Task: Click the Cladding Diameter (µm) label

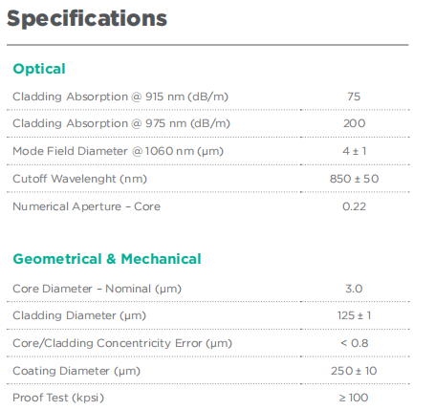Action: click(79, 315)
